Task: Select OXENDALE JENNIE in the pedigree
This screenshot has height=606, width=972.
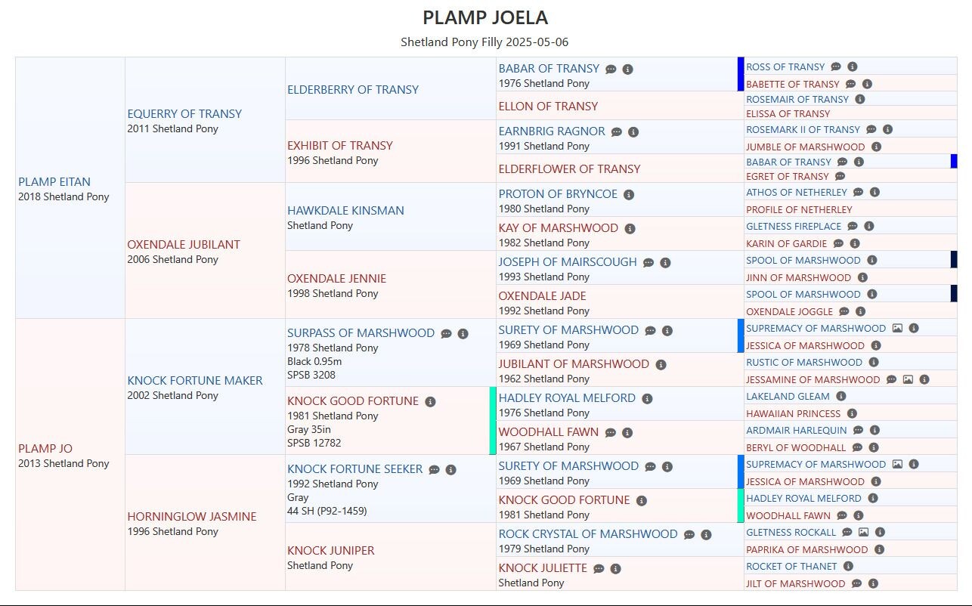Action: click(336, 278)
